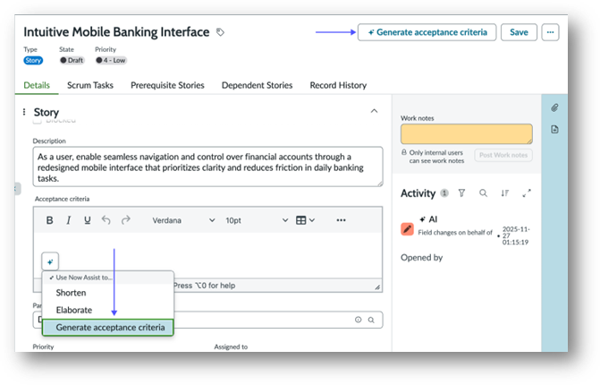Open the Verdana font dropdown
Screen dimensions: 600x385
183,220
